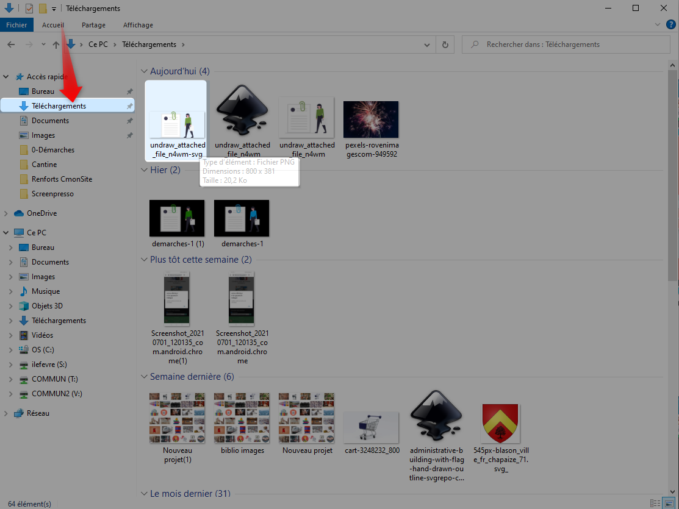Go up one level with the up arrow

point(56,44)
